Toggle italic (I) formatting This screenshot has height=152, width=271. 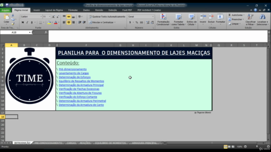click(x=27, y=22)
